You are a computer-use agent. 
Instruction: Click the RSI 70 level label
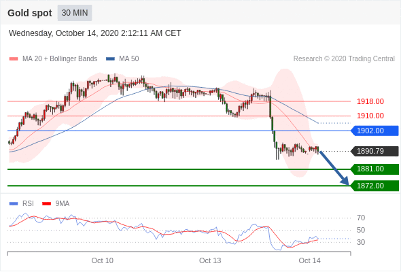tap(361, 218)
